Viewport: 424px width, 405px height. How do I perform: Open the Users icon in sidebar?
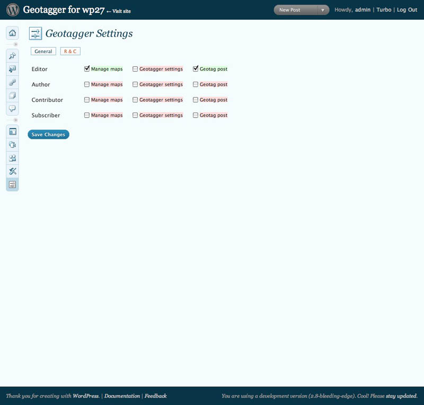12,158
